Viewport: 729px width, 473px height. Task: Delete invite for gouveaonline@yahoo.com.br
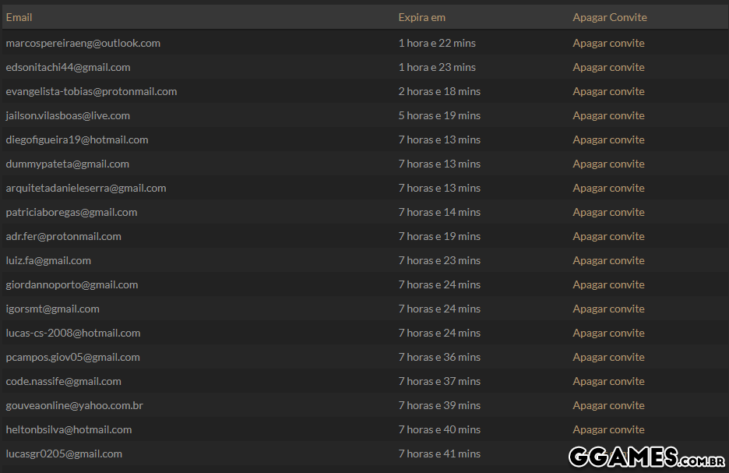coord(608,405)
